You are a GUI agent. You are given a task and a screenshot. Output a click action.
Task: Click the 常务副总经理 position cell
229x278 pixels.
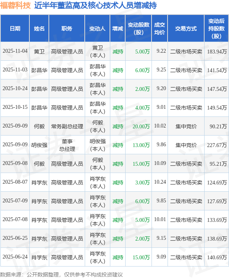(67, 126)
